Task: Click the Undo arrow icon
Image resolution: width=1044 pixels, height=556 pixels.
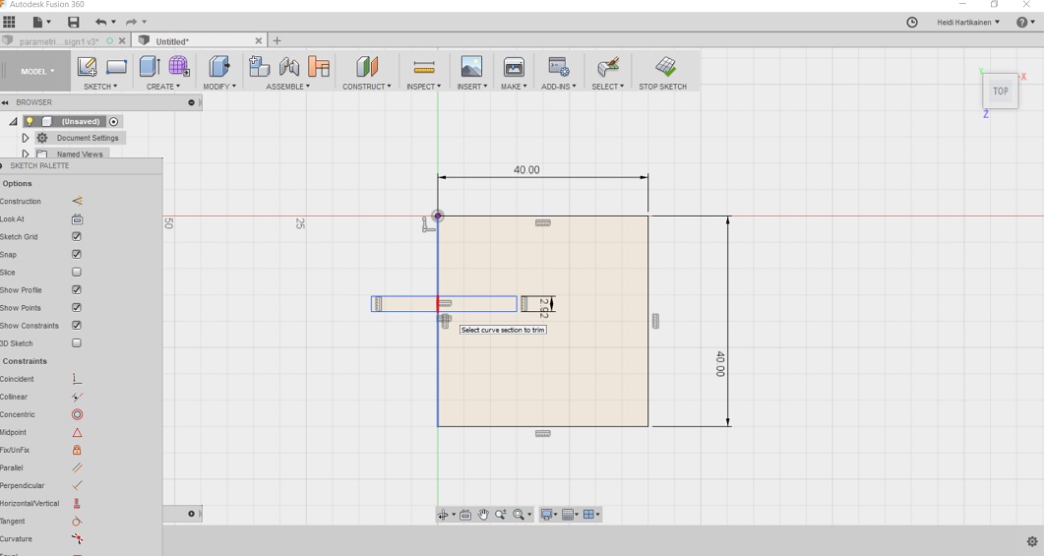Action: pos(100,22)
